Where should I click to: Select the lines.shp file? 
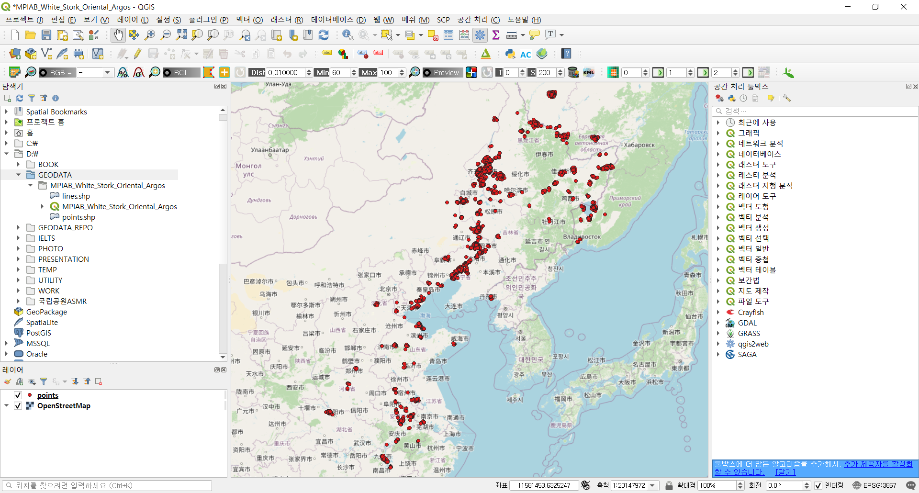tap(76, 196)
